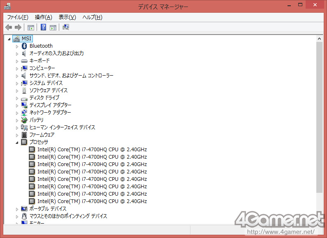327x238 pixels.
Task: Expand the バッテリ category arrow
Action: (x=17, y=120)
